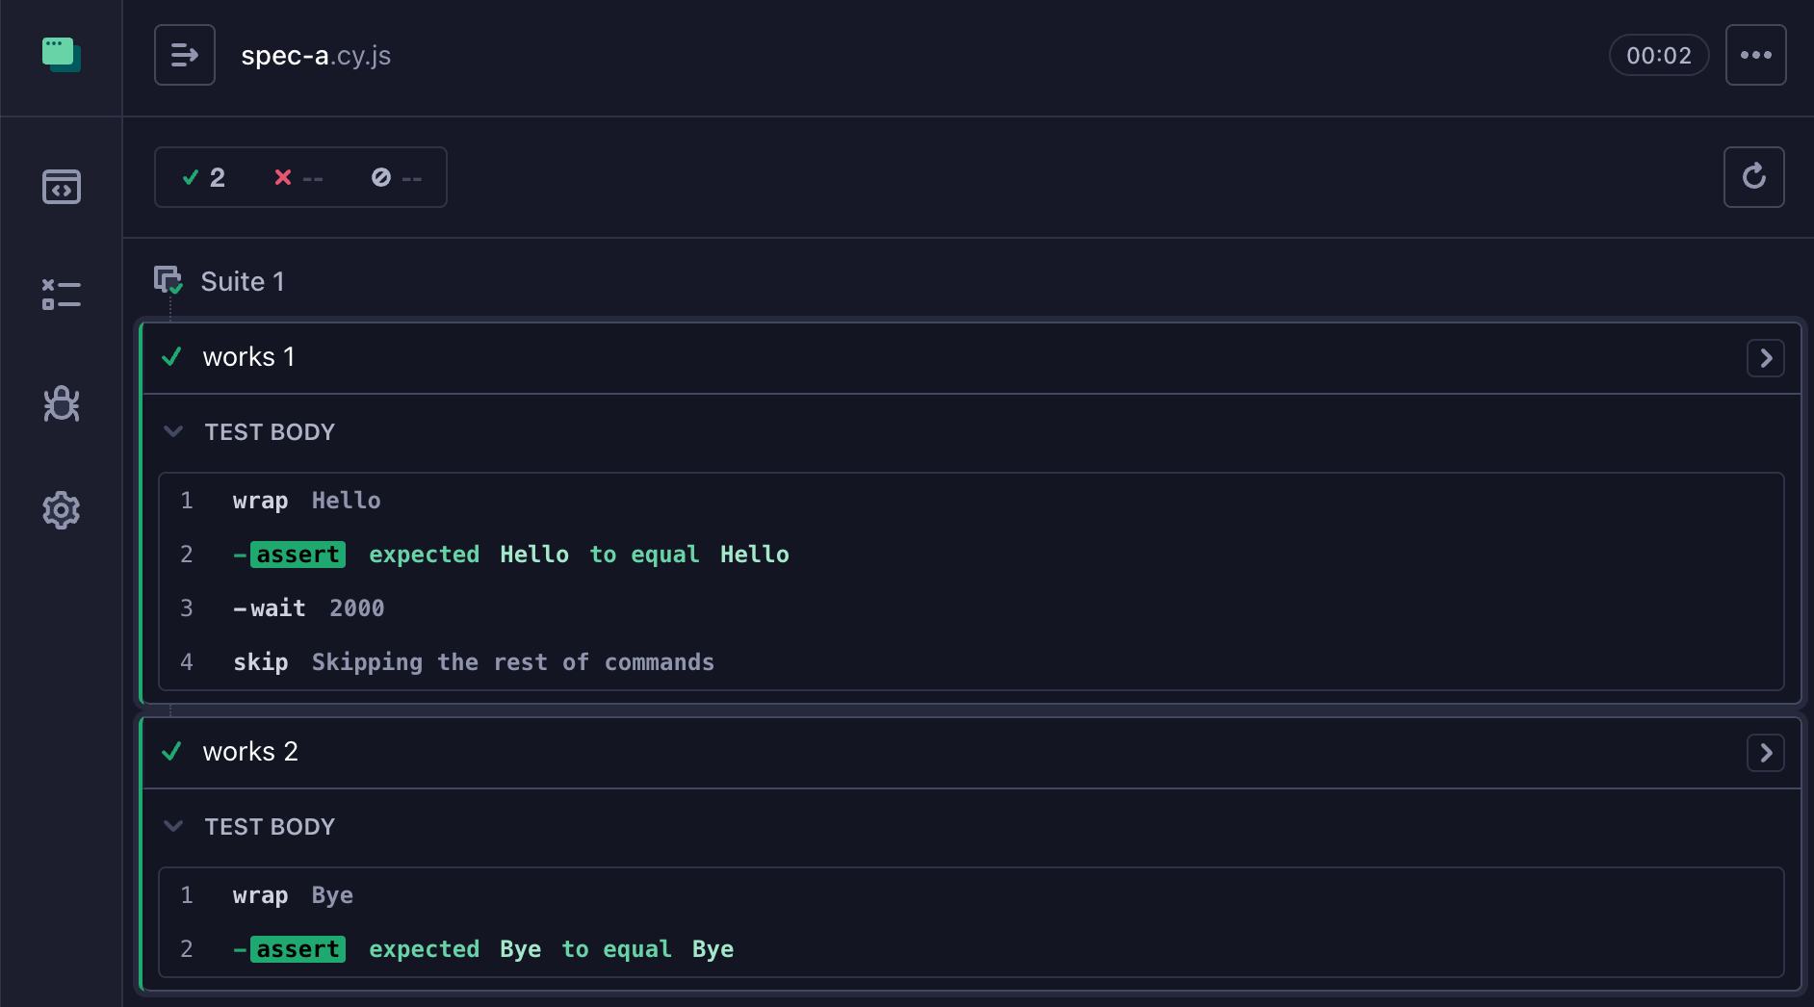The height and width of the screenshot is (1007, 1814).
Task: Open the more options ellipsis menu
Action: (x=1755, y=55)
